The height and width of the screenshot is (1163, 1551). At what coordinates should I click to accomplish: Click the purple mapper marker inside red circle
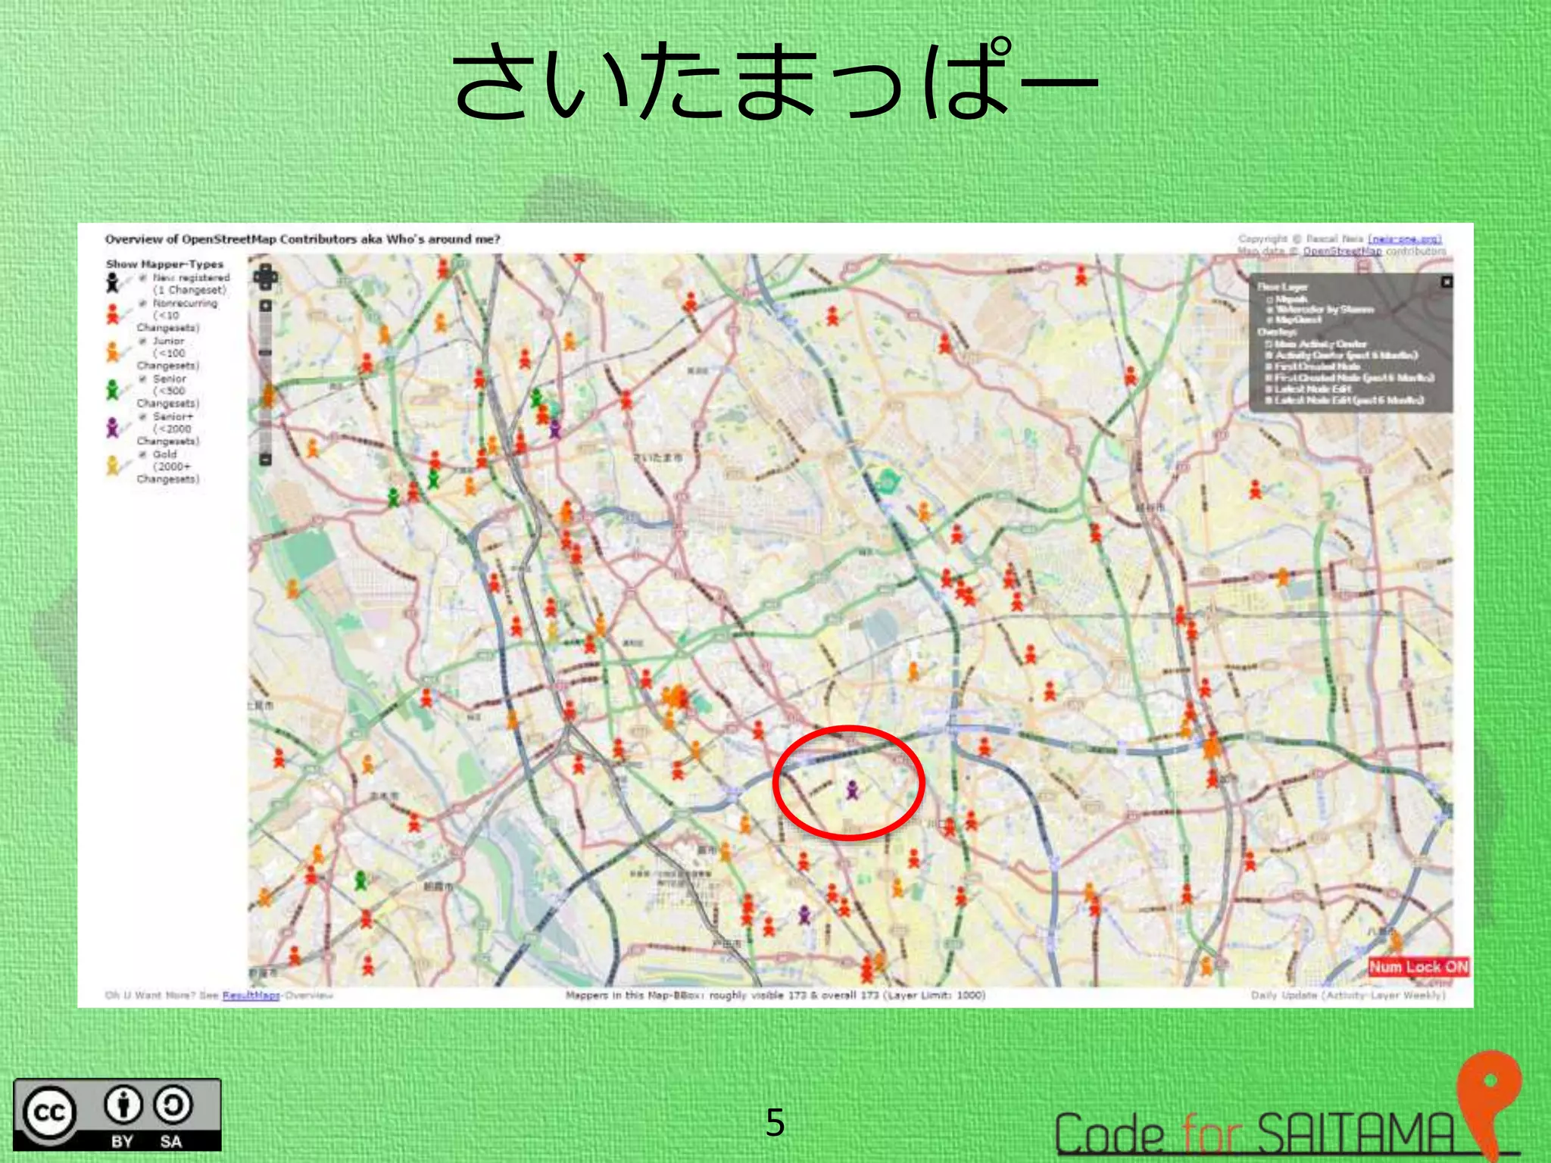852,790
